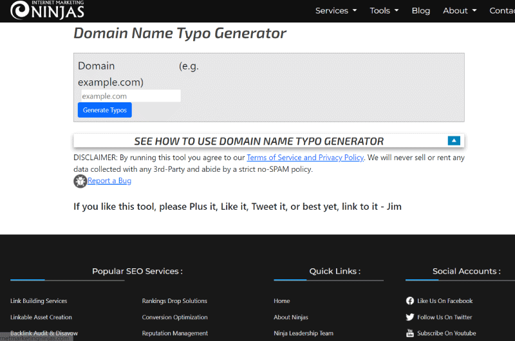515x341 pixels.
Task: Click the Domain Name Typo Generator title
Action: click(180, 33)
